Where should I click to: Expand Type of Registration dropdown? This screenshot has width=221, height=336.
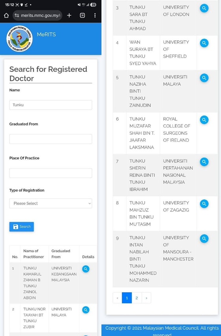[51, 203]
